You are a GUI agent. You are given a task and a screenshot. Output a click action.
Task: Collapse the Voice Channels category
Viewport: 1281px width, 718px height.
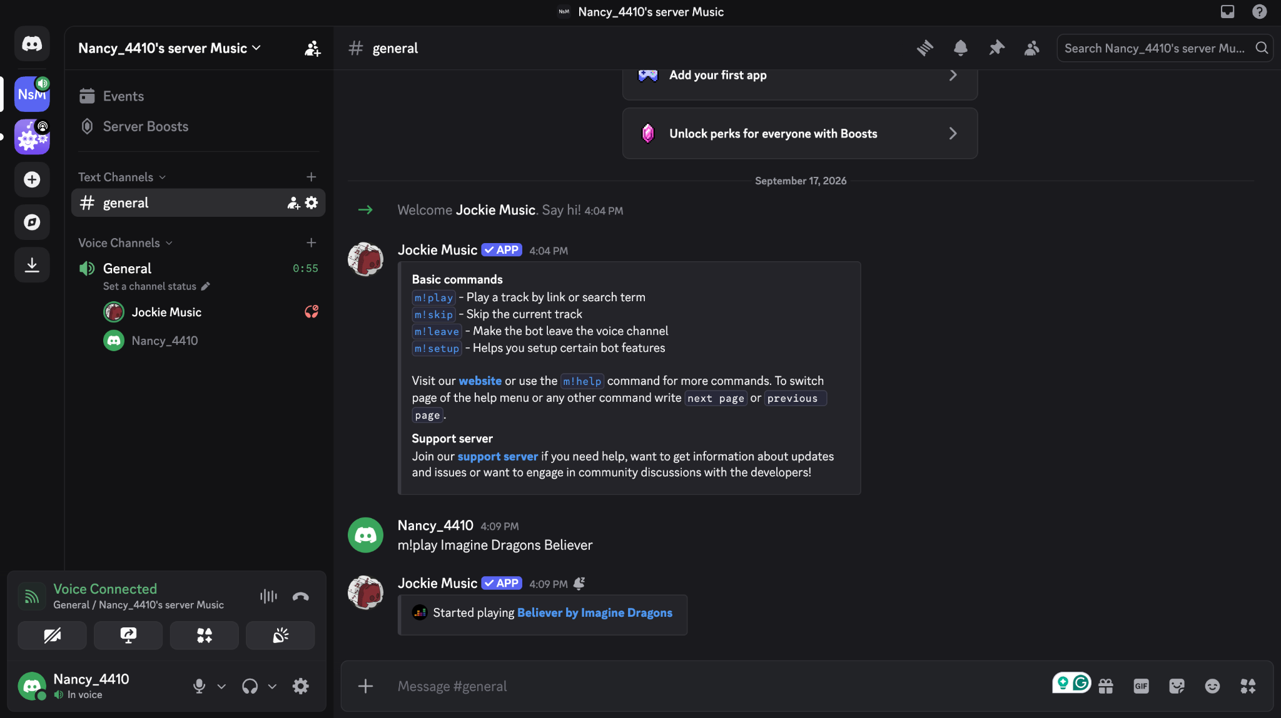pos(125,242)
